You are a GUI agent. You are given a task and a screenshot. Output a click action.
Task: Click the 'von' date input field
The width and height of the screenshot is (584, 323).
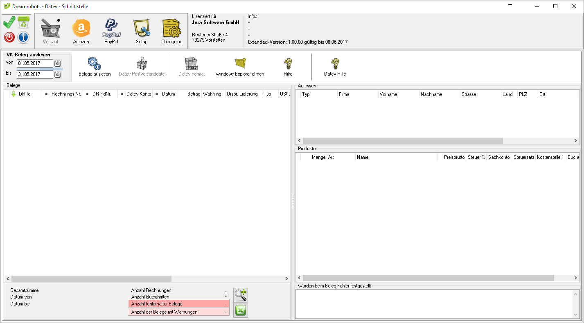[35, 64]
